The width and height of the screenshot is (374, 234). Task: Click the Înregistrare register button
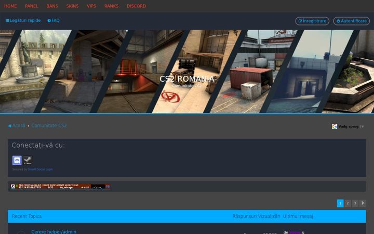coord(312,21)
